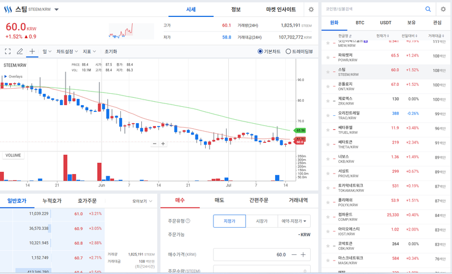Choose 지정가 order type
452x274 pixels.
click(229, 221)
